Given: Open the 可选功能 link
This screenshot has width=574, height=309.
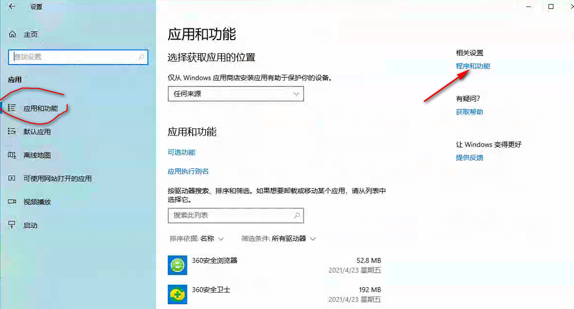Looking at the screenshot, I should (x=182, y=152).
